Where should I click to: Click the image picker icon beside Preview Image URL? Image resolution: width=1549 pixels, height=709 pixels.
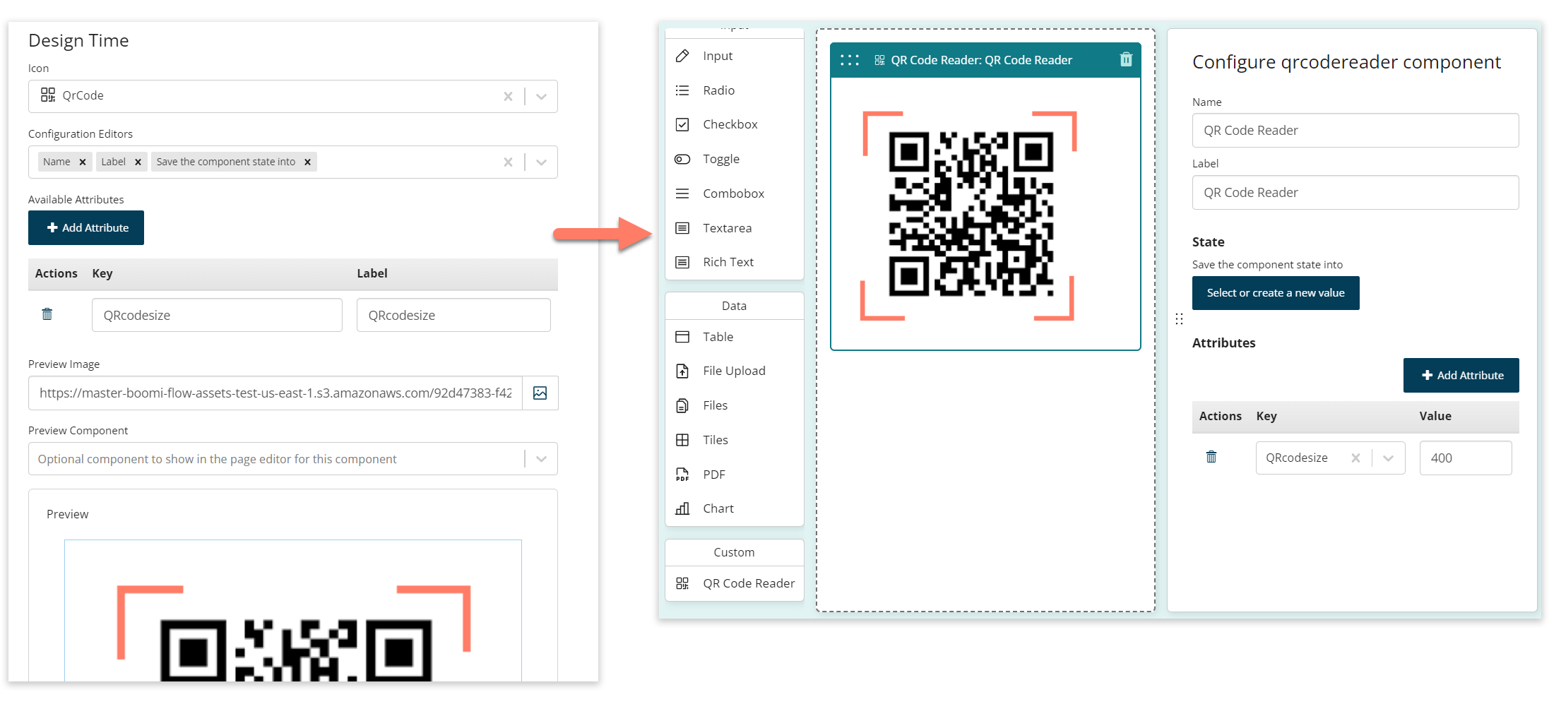pyautogui.click(x=540, y=393)
